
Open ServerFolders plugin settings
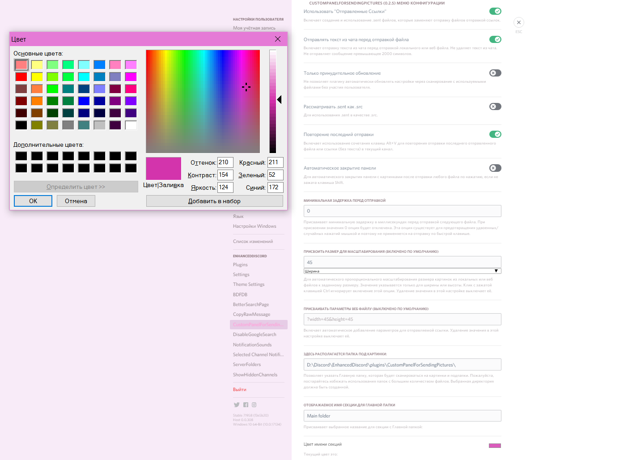[247, 364]
